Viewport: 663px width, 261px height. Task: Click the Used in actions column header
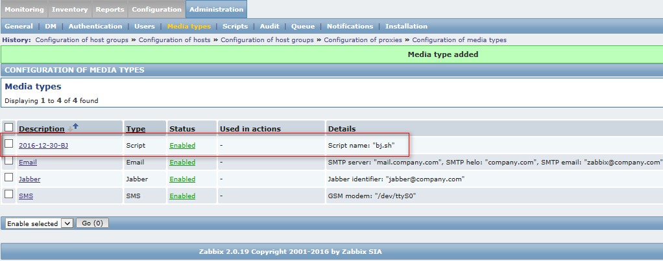coord(250,129)
